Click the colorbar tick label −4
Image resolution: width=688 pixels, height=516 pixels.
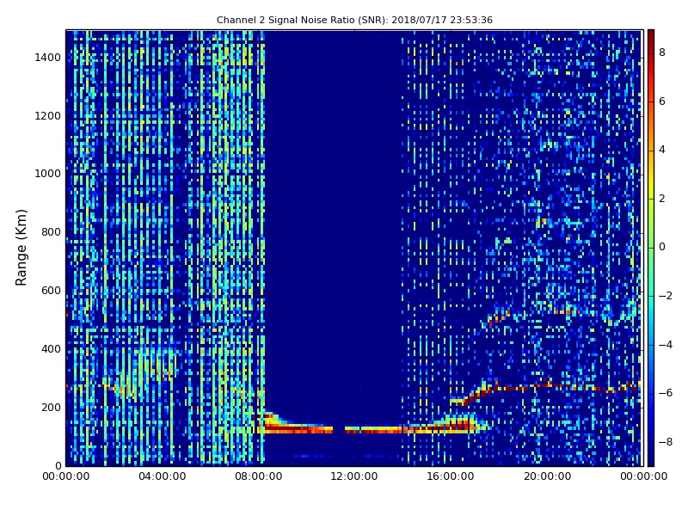[x=666, y=345]
